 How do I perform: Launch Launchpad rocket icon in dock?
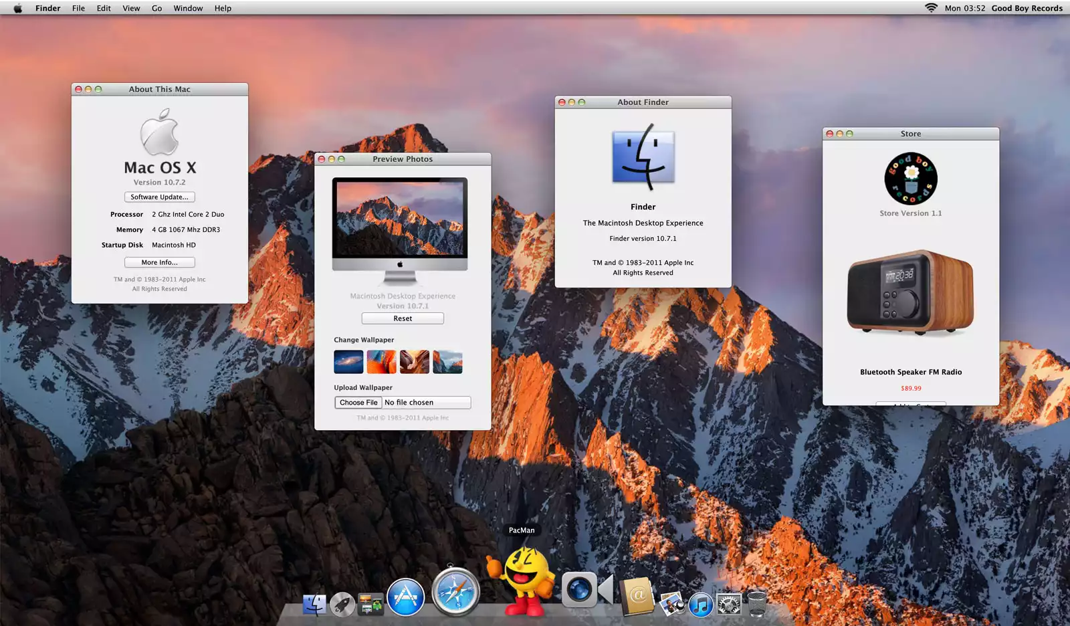tap(342, 605)
